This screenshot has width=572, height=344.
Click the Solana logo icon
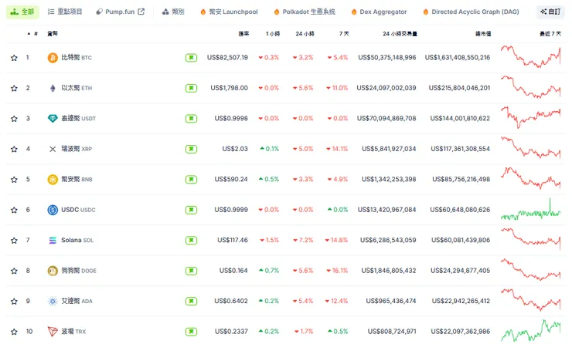click(x=53, y=240)
